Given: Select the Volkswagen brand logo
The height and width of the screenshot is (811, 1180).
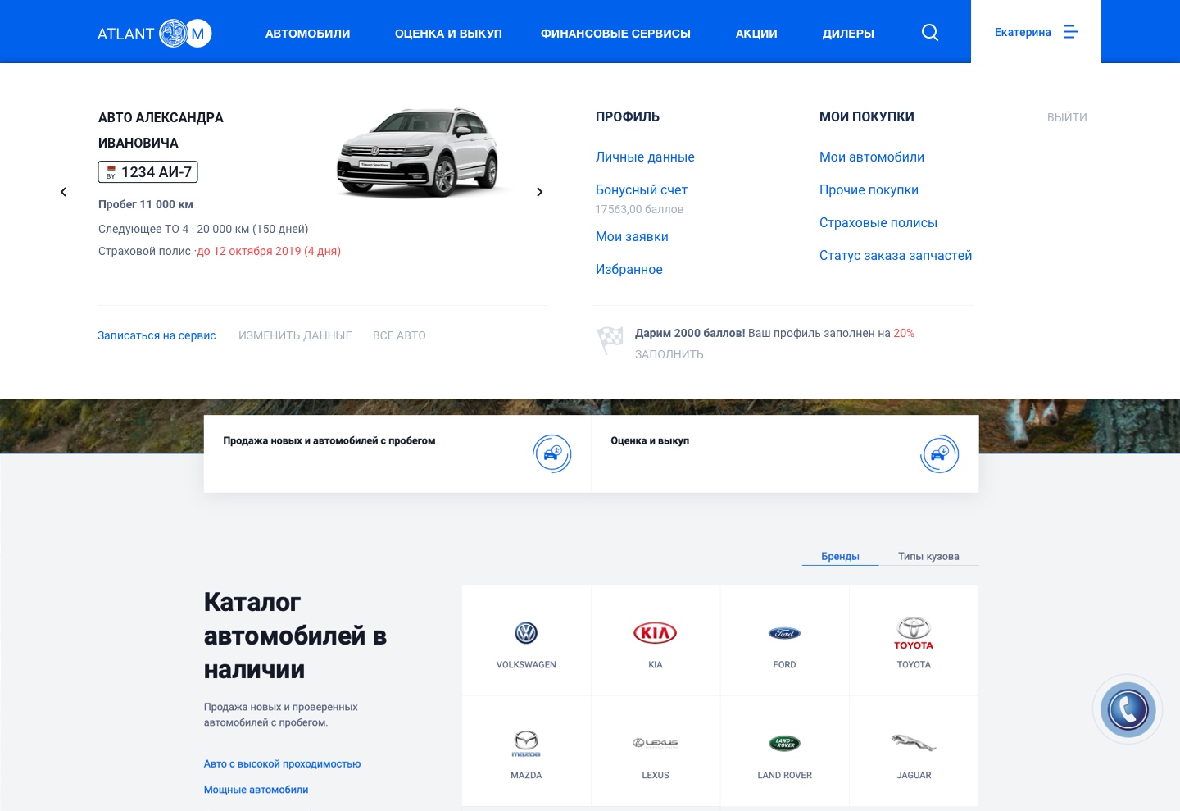Looking at the screenshot, I should pyautogui.click(x=526, y=633).
